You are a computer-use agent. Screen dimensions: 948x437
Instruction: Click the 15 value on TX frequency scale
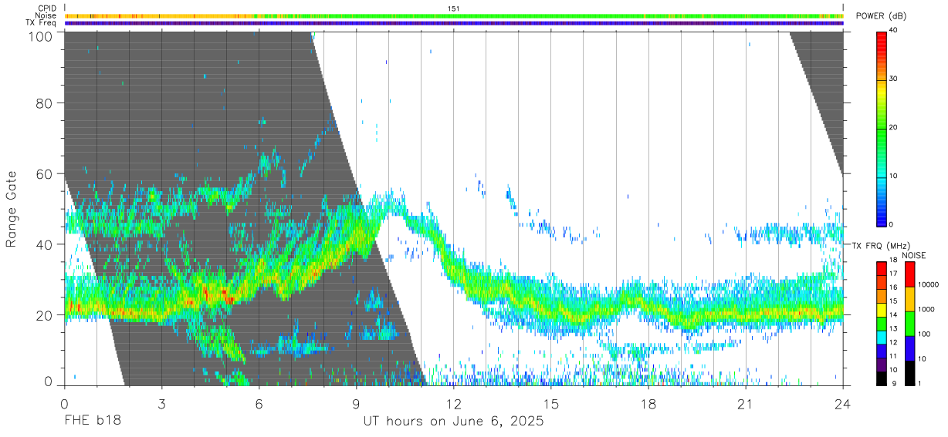pyautogui.click(x=893, y=301)
